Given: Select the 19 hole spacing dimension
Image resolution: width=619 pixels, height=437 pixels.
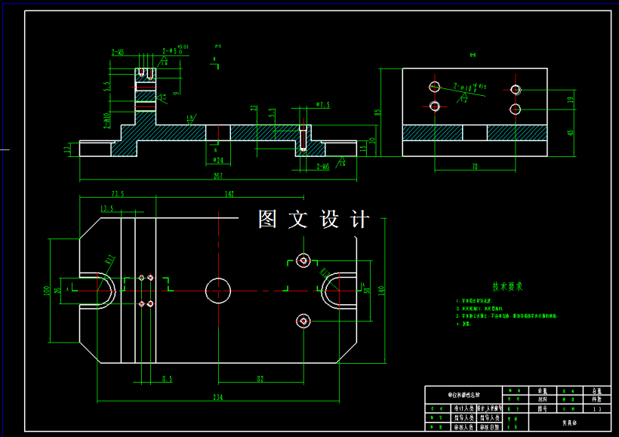Looking at the screenshot, I should (x=571, y=100).
